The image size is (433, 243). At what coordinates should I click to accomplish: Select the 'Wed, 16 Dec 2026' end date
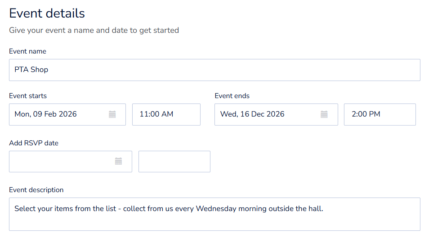[252, 114]
